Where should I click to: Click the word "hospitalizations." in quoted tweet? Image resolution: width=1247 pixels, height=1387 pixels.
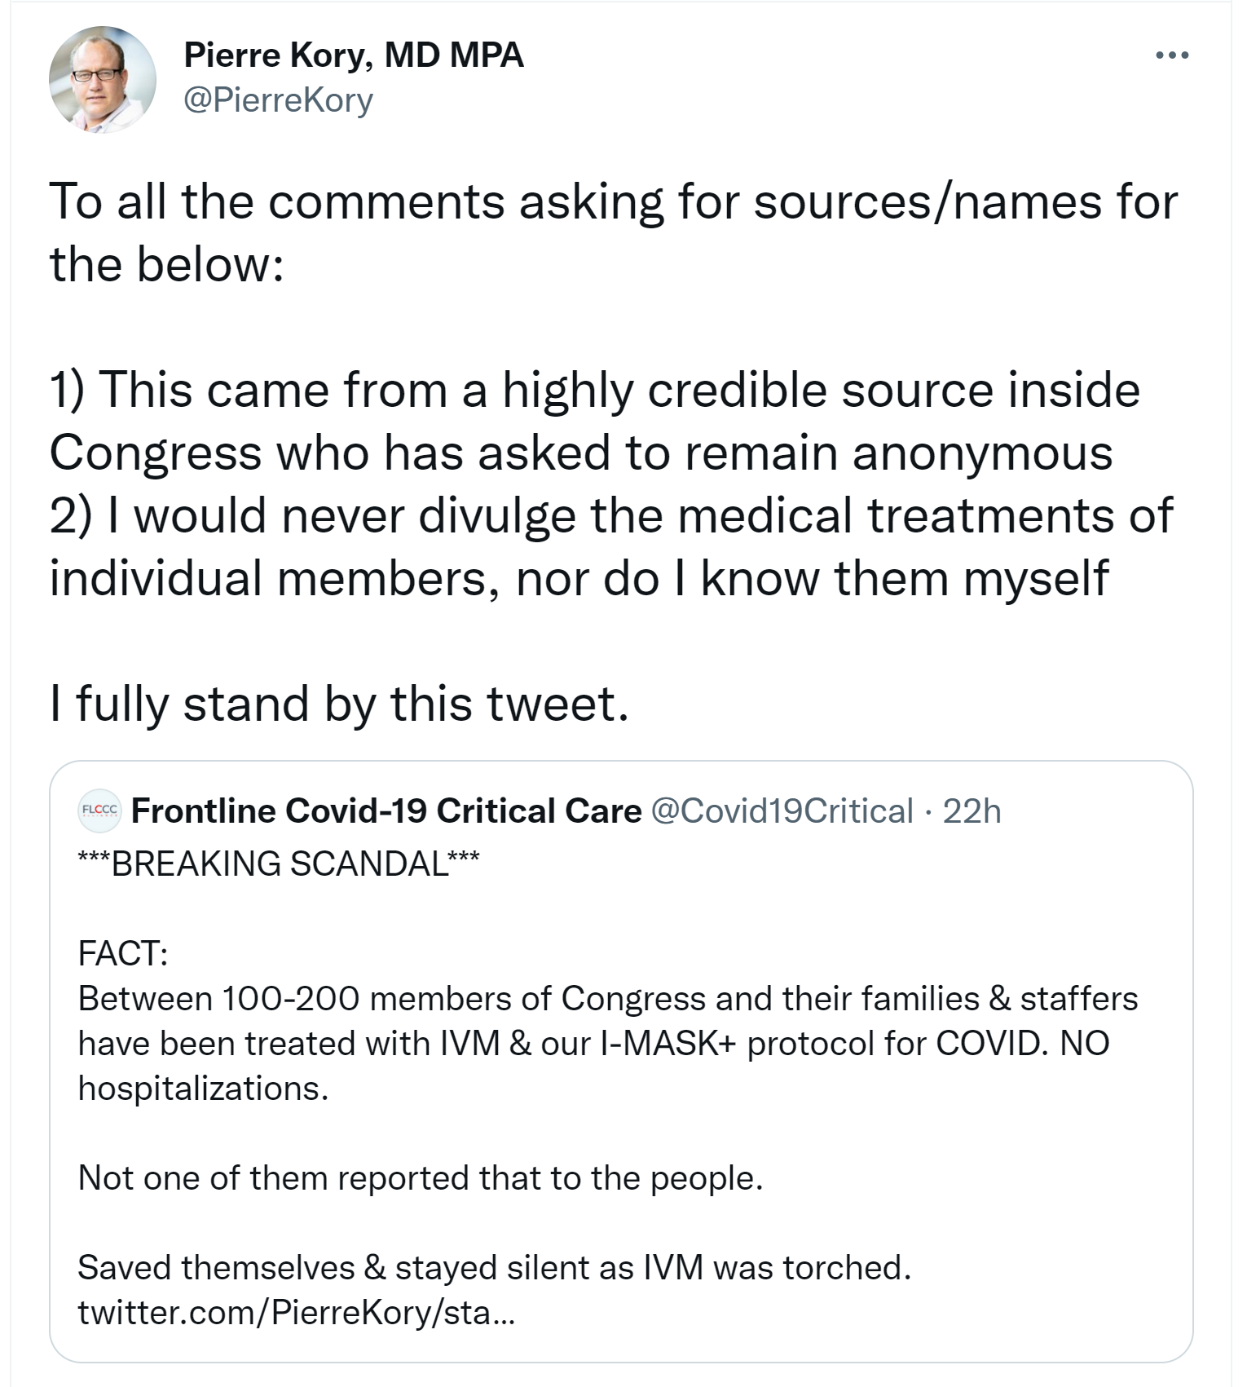203,1088
